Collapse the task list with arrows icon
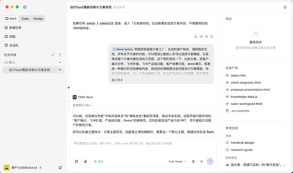This screenshot has width=293, height=173. point(53,55)
